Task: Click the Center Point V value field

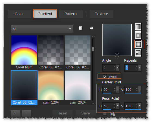Action: click(130, 90)
